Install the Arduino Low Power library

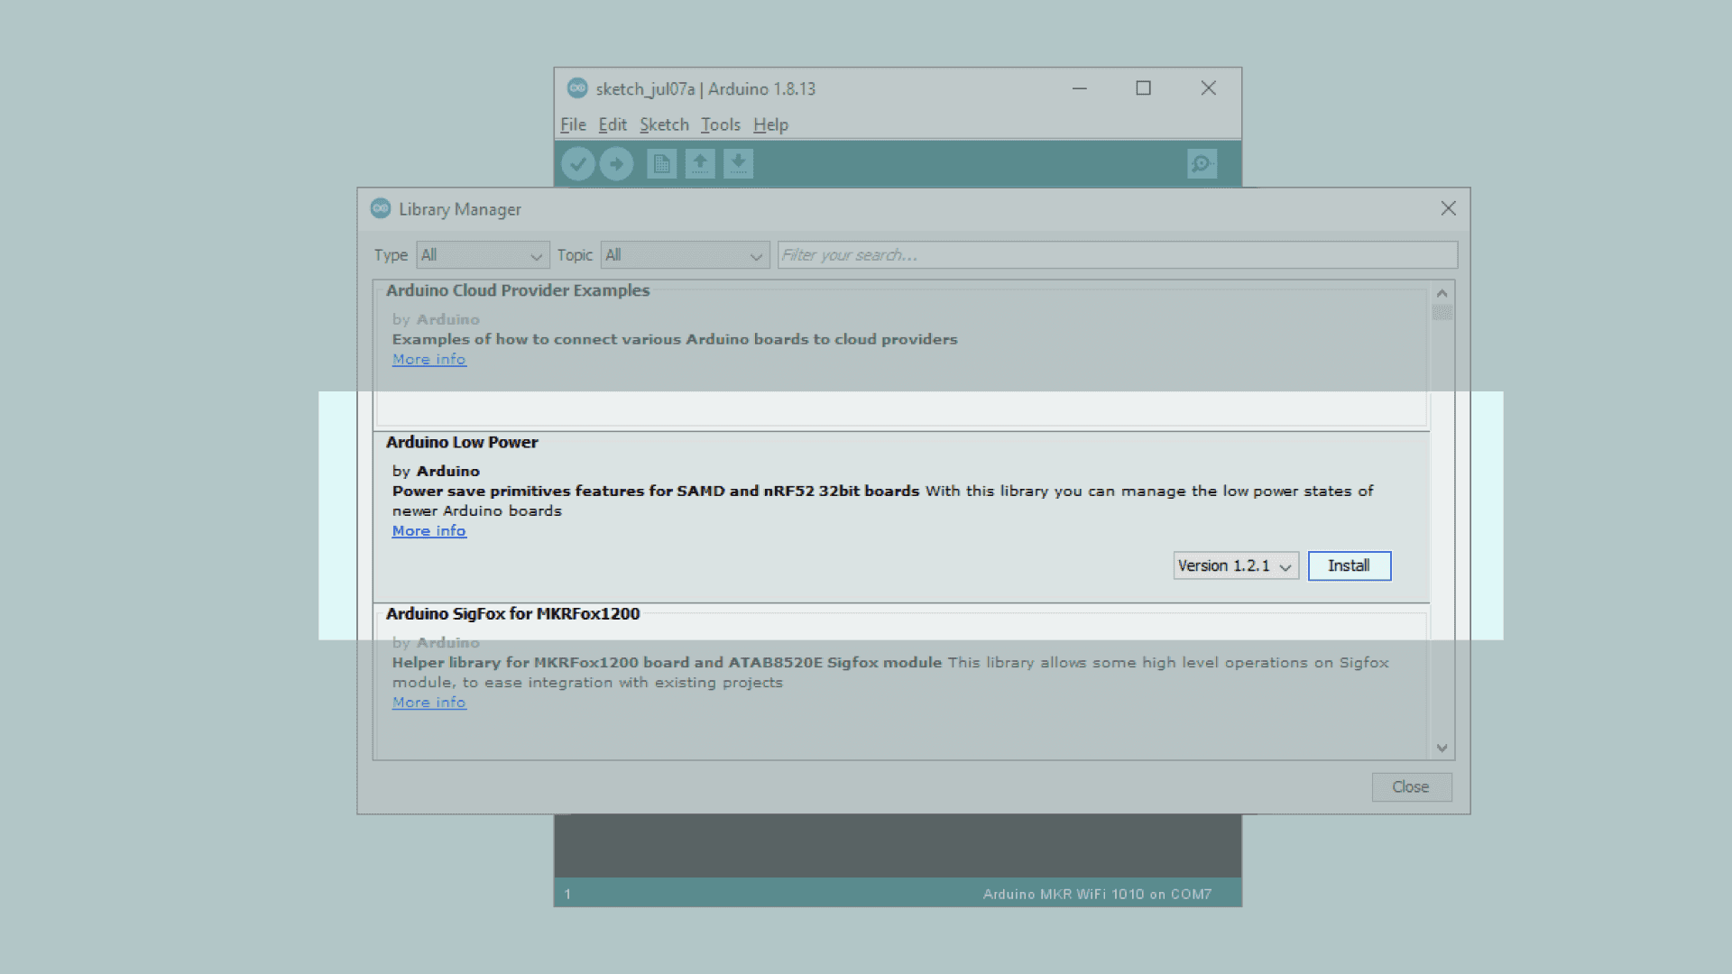(1349, 565)
